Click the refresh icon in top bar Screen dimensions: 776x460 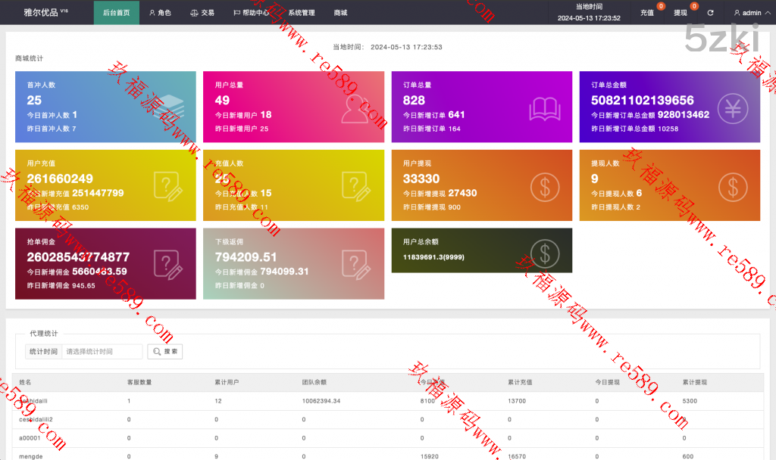(710, 13)
